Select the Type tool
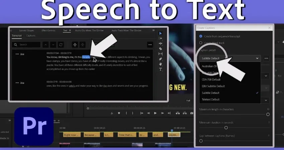 [x=161, y=69]
